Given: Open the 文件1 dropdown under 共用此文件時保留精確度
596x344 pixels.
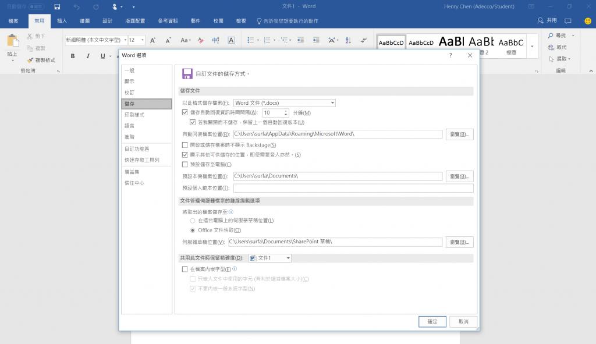Looking at the screenshot, I should (288, 258).
